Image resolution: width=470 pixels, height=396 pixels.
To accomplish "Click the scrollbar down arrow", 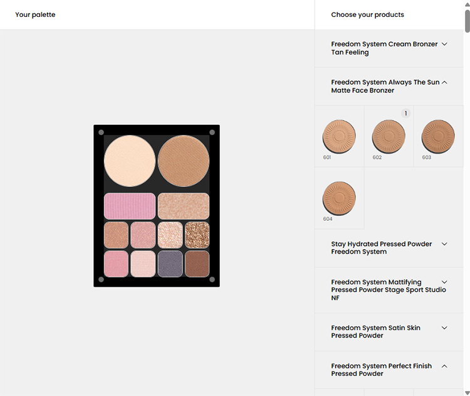I will click(467, 393).
